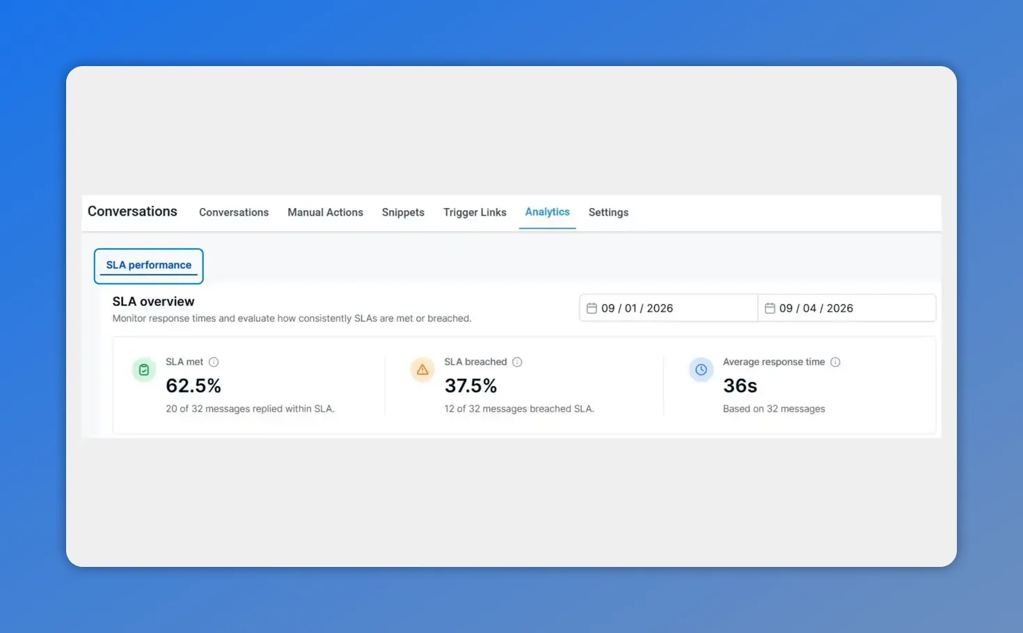Viewport: 1023px width, 633px height.
Task: Click the info icon next to SLA breached
Action: (517, 362)
